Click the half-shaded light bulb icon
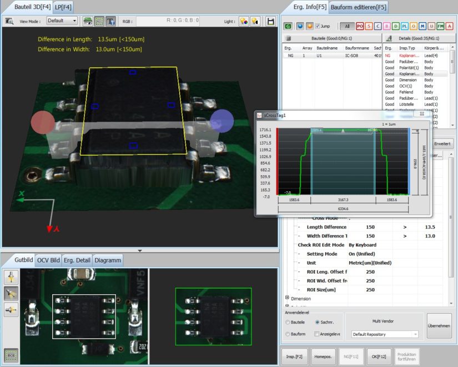The height and width of the screenshot is (367, 458). click(255, 21)
